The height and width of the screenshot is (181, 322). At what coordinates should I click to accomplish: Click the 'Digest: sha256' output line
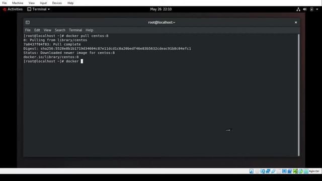point(107,49)
